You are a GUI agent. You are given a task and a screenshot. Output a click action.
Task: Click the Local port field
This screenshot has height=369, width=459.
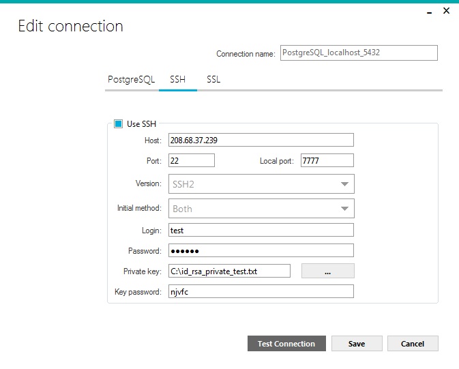[327, 160]
